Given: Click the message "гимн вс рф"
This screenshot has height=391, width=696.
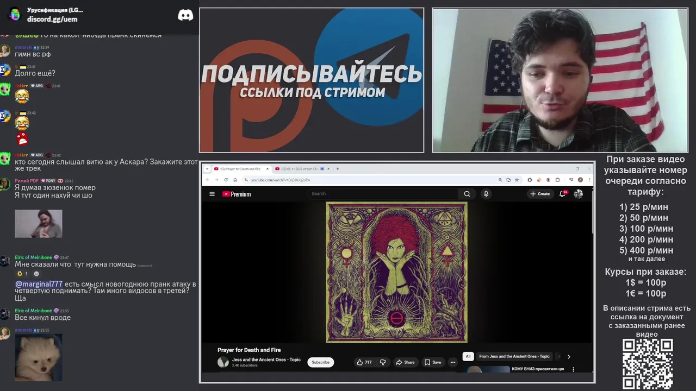Looking at the screenshot, I should click(x=33, y=54).
